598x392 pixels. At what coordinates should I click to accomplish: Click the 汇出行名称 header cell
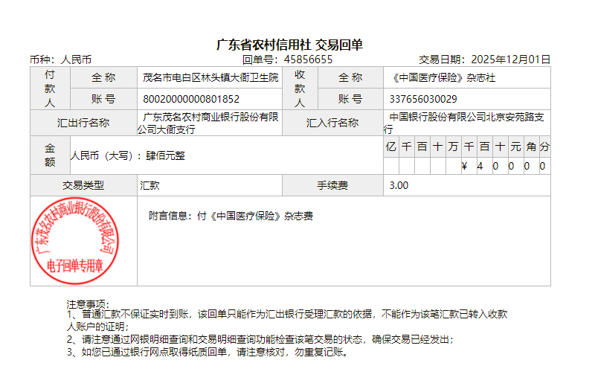pos(83,123)
